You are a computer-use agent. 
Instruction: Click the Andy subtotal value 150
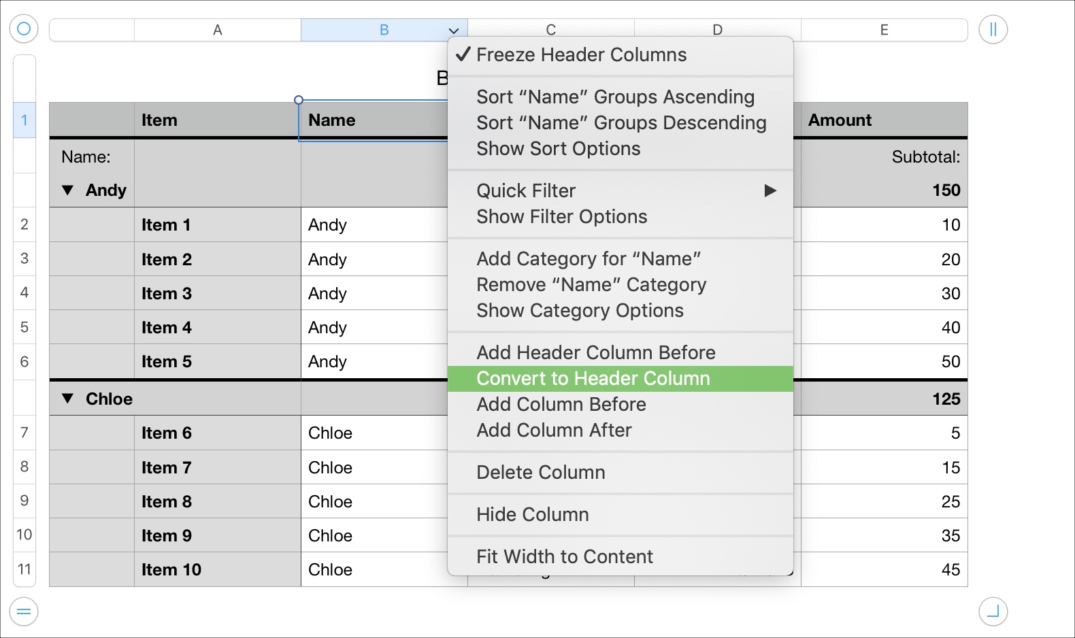[946, 190]
